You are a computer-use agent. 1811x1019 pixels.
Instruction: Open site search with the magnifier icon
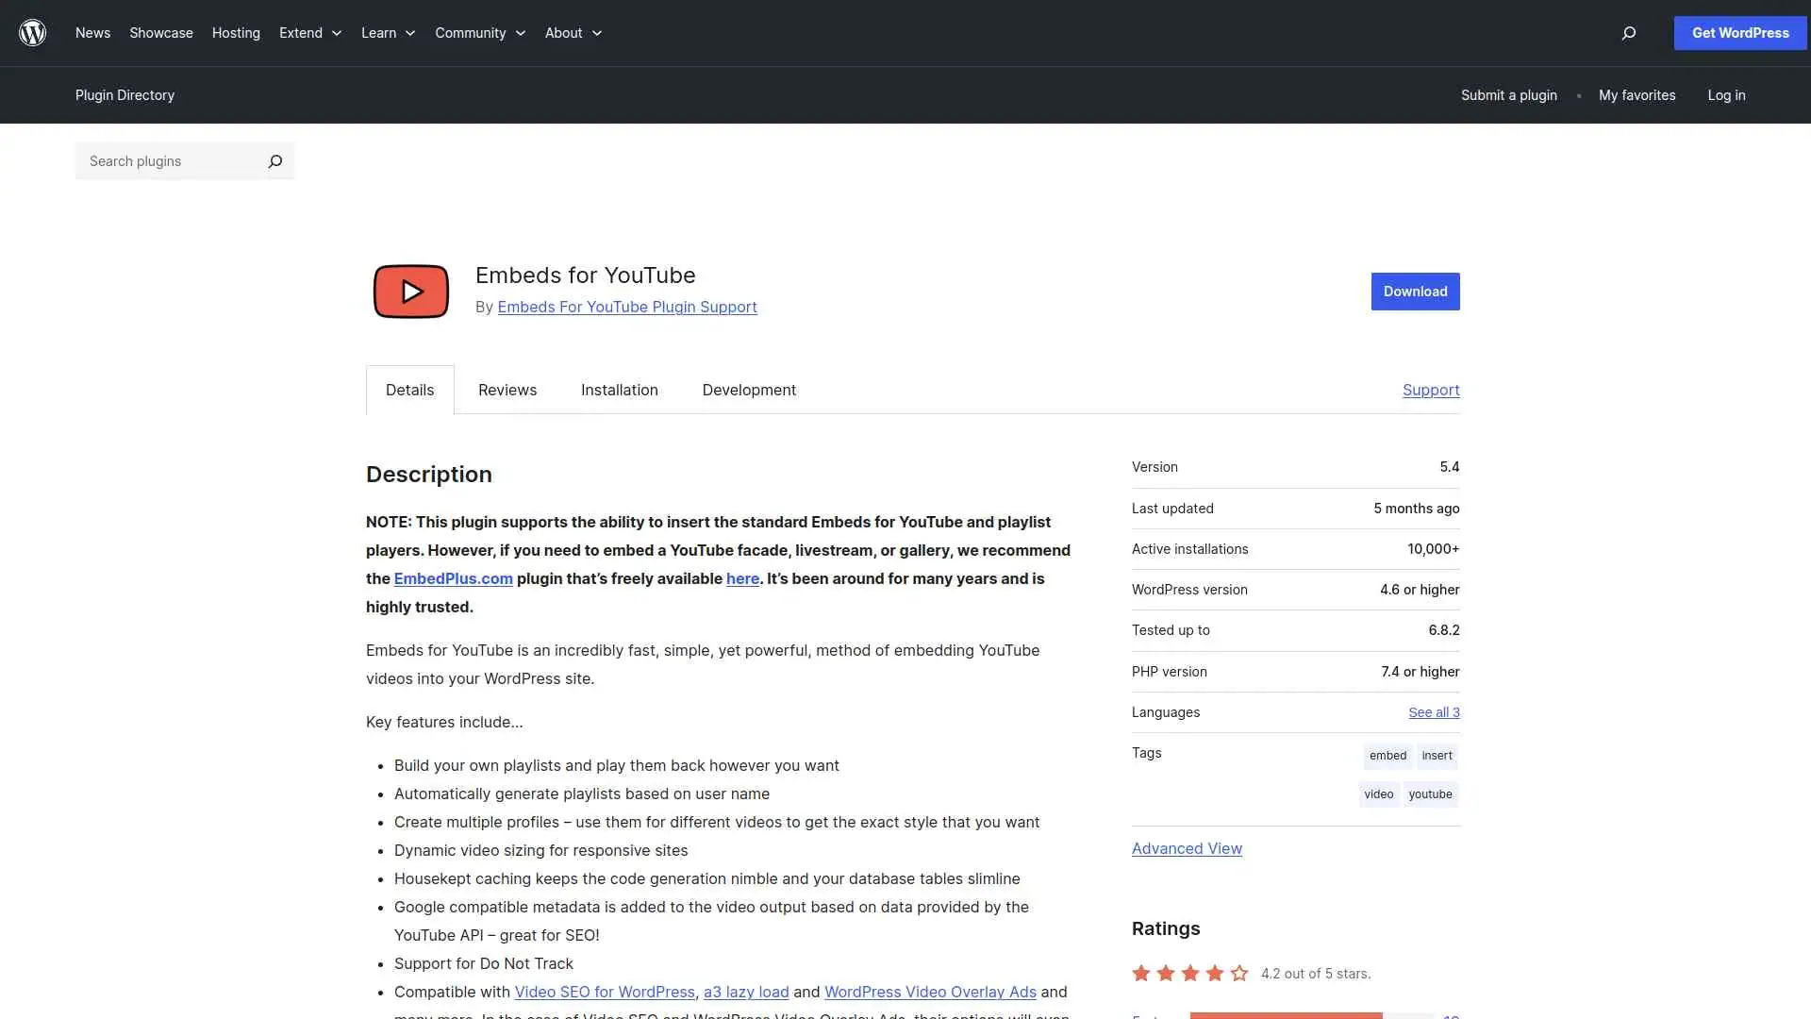coord(1627,33)
